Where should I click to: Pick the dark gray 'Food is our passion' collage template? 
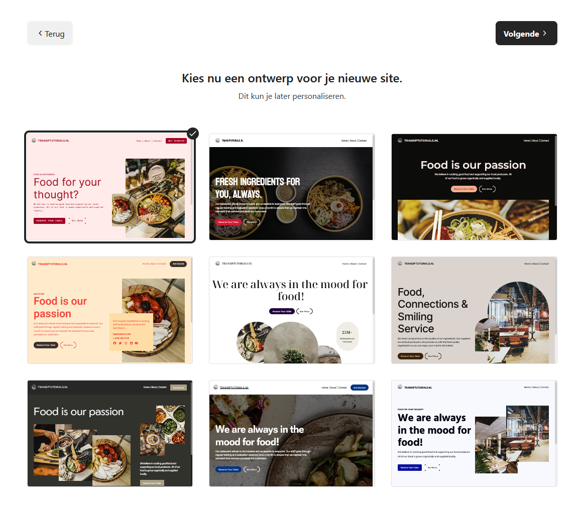click(109, 434)
